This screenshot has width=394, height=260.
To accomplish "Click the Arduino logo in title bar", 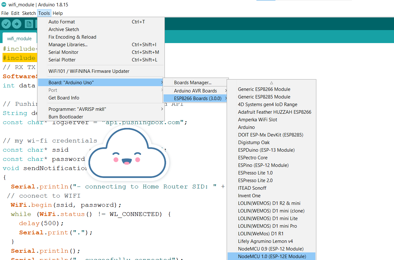I will point(3,4).
